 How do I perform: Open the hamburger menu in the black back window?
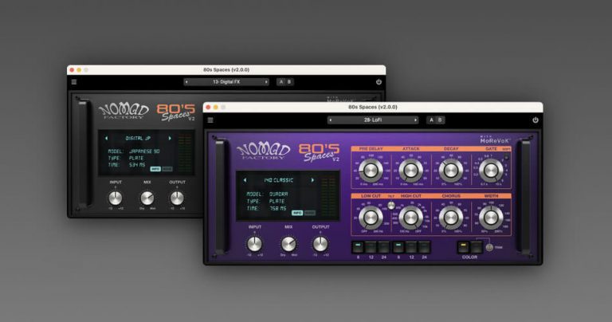pos(74,82)
